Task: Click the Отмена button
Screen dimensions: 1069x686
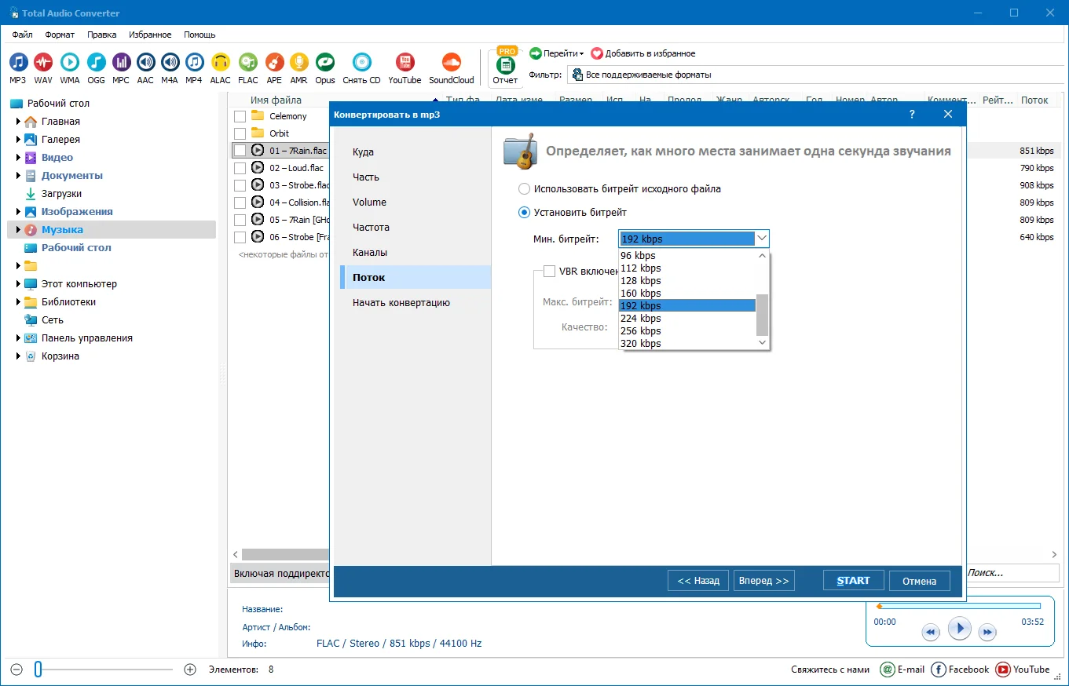Action: tap(919, 581)
